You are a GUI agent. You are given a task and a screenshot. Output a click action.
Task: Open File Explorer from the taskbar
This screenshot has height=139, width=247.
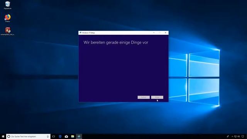click(73, 136)
